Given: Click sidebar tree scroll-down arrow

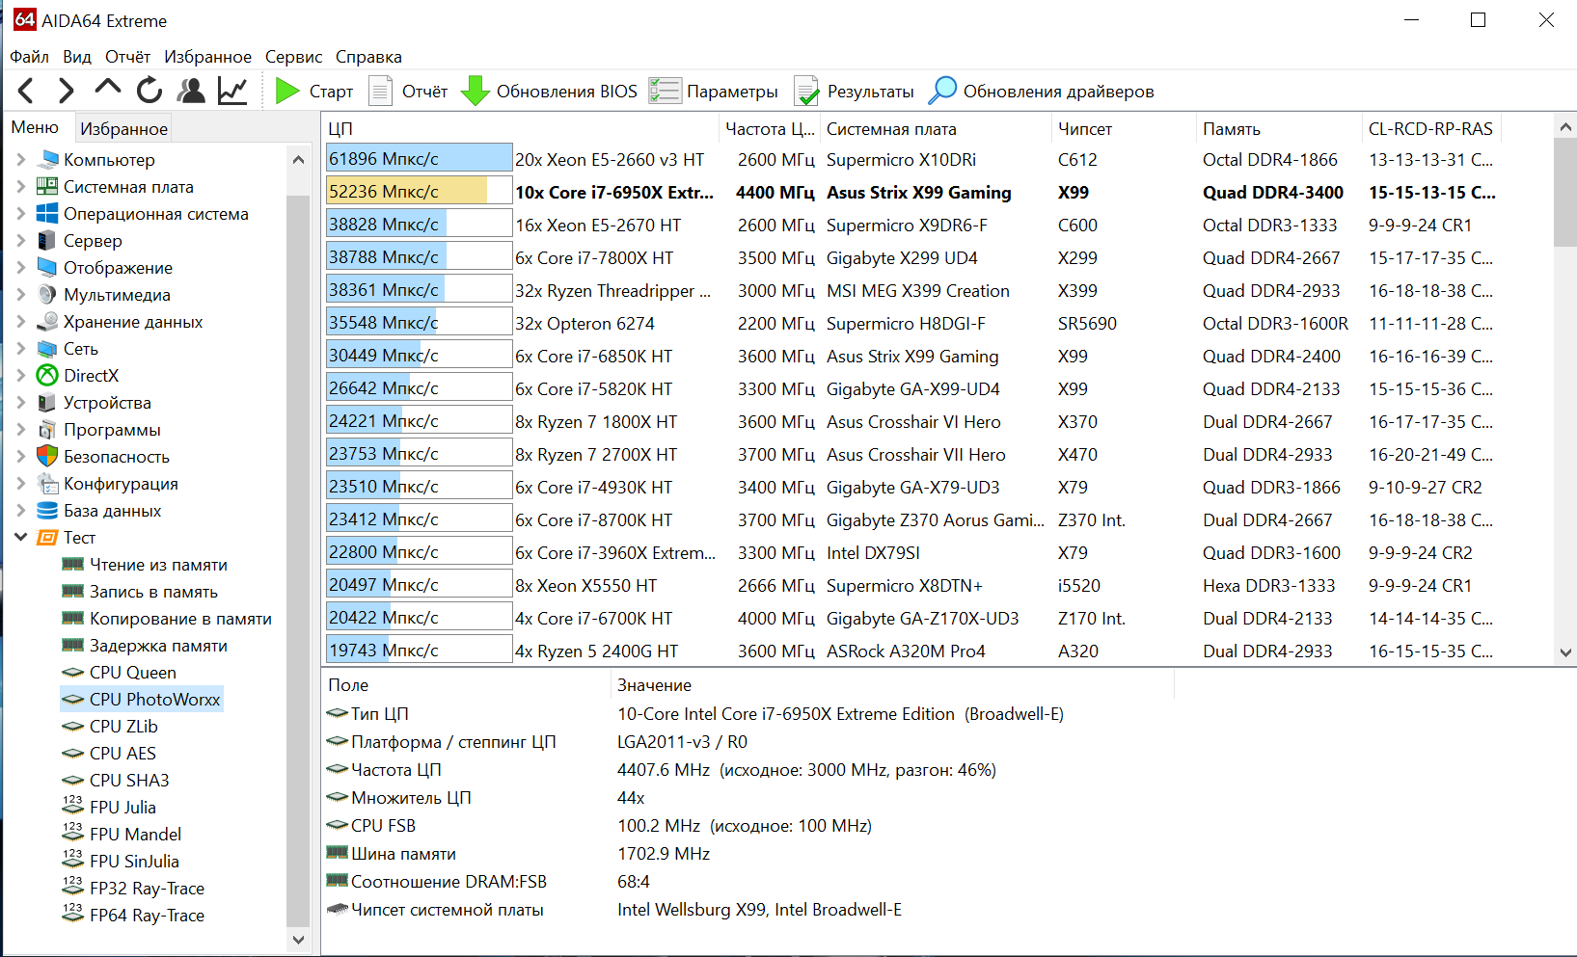Looking at the screenshot, I should point(298,940).
